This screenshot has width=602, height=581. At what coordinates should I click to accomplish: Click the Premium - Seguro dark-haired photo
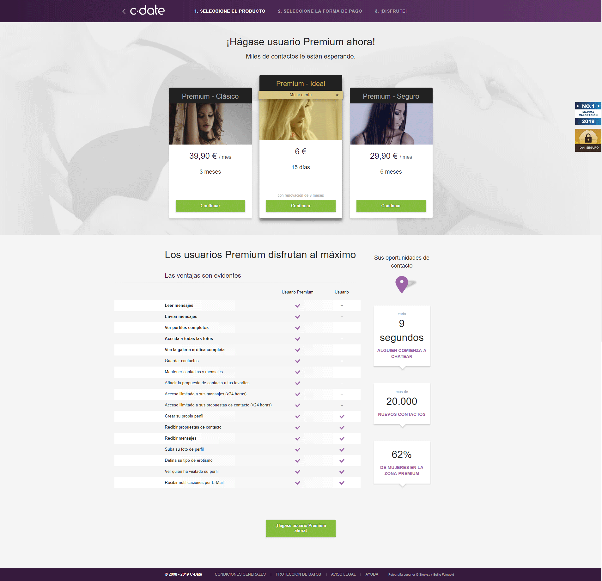coord(391,124)
